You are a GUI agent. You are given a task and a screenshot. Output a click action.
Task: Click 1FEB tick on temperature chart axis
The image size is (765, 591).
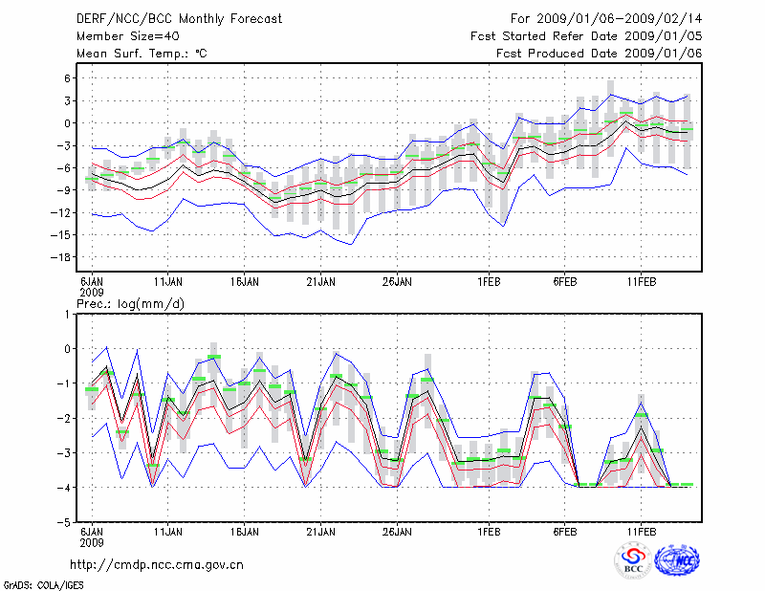point(489,282)
